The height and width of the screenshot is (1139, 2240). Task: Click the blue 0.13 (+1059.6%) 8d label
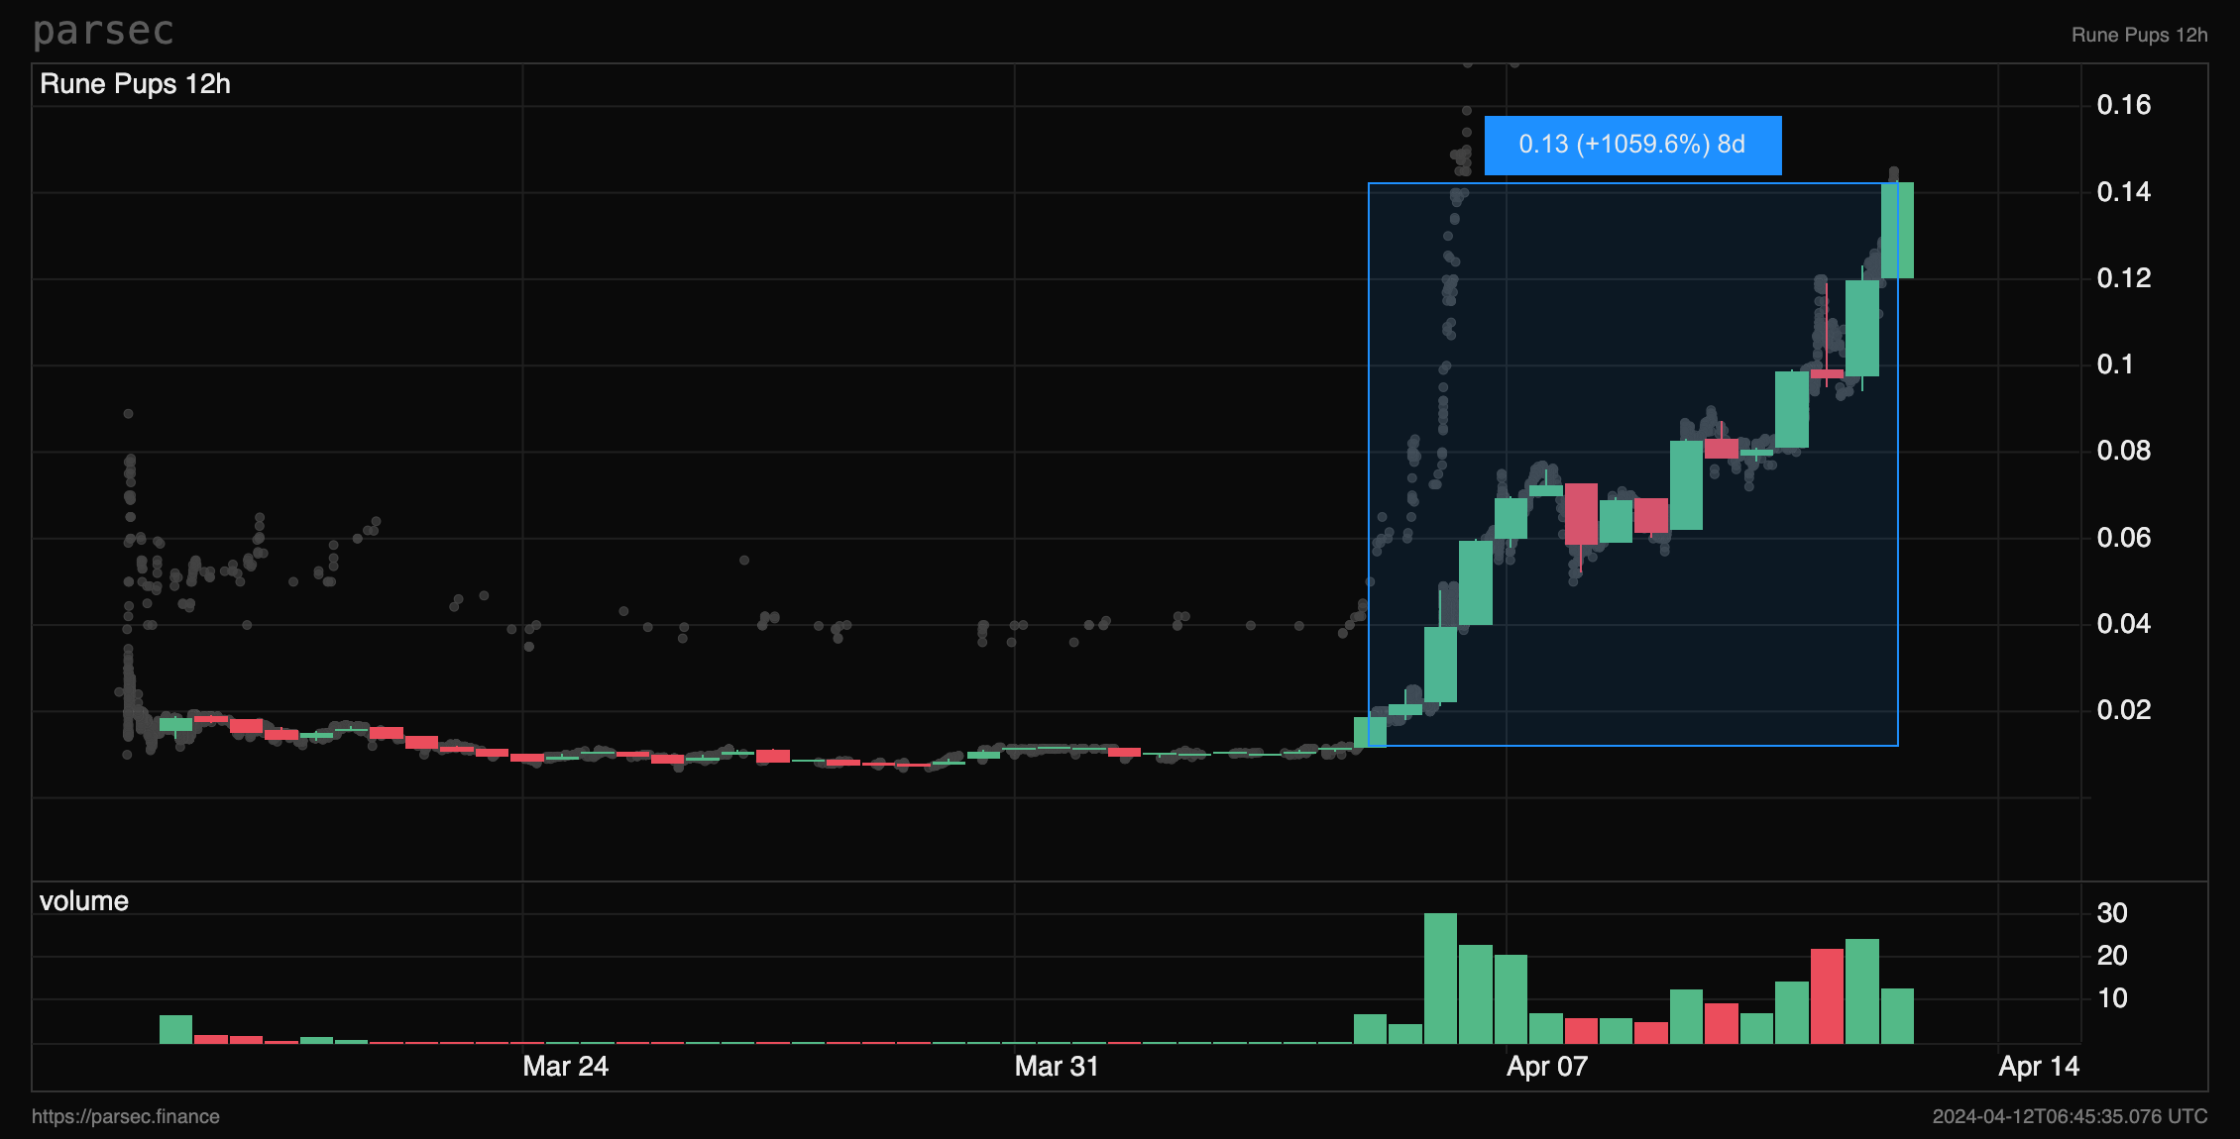click(1631, 145)
